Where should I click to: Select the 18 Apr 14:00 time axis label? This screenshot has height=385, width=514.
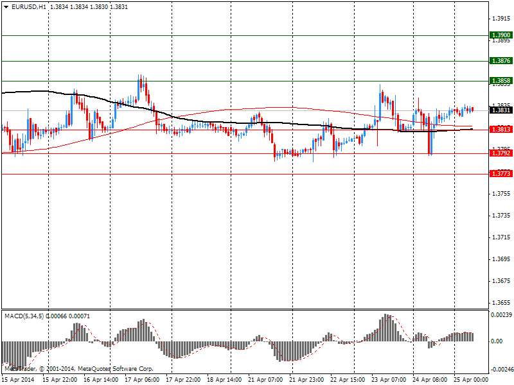[x=224, y=380]
